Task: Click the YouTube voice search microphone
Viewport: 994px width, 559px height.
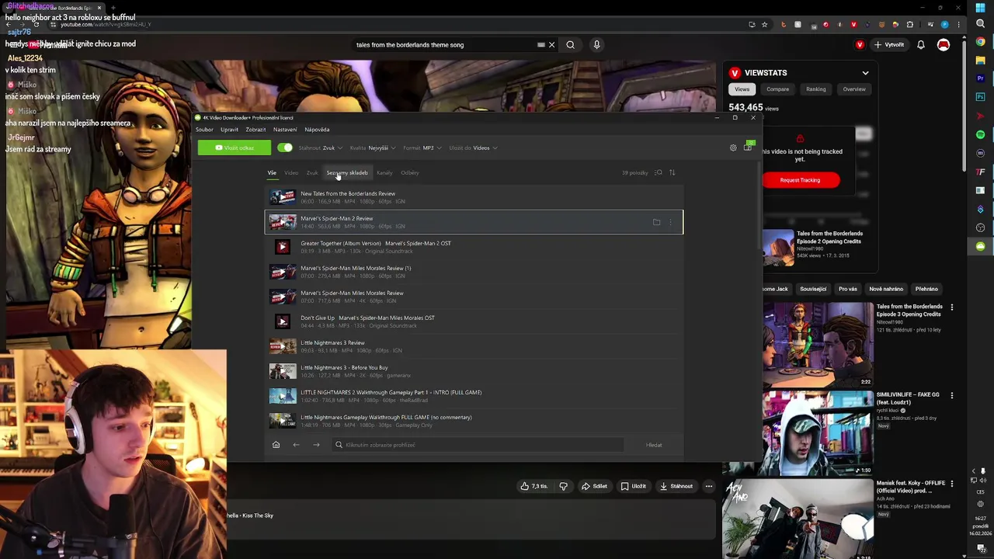Action: (596, 45)
